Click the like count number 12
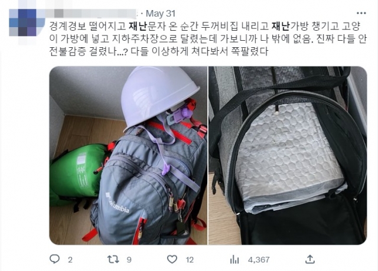 [190, 260]
